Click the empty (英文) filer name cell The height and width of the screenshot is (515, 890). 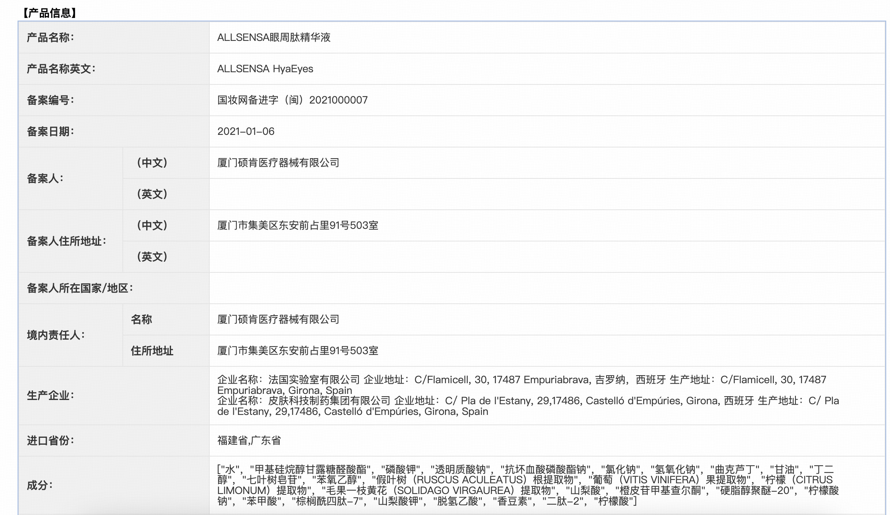[536, 194]
